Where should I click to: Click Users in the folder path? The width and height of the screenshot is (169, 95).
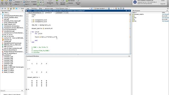[22, 8]
